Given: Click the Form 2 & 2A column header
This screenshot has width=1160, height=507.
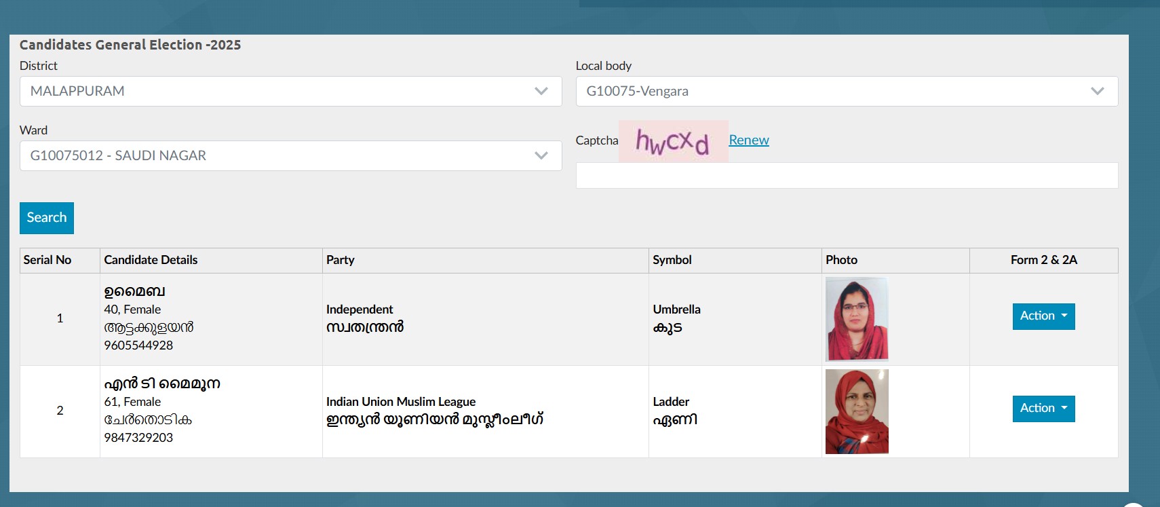Looking at the screenshot, I should click(1043, 260).
